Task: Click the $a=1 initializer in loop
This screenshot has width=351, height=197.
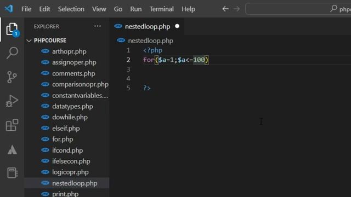Action: click(166, 60)
